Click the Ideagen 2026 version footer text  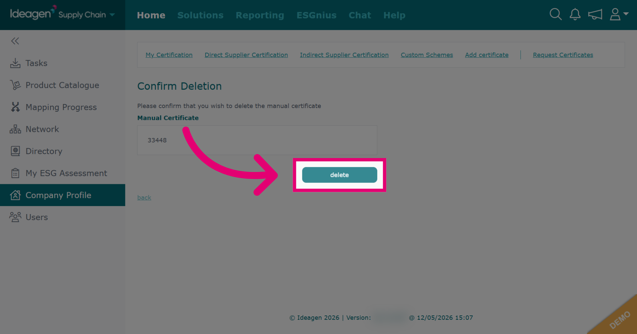point(381,318)
